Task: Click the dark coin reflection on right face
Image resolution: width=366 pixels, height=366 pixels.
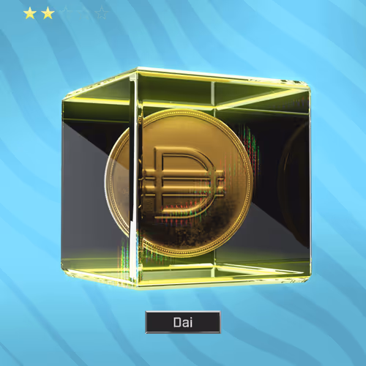Action: pos(293,185)
